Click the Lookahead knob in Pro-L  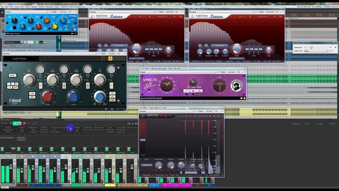tap(159, 165)
